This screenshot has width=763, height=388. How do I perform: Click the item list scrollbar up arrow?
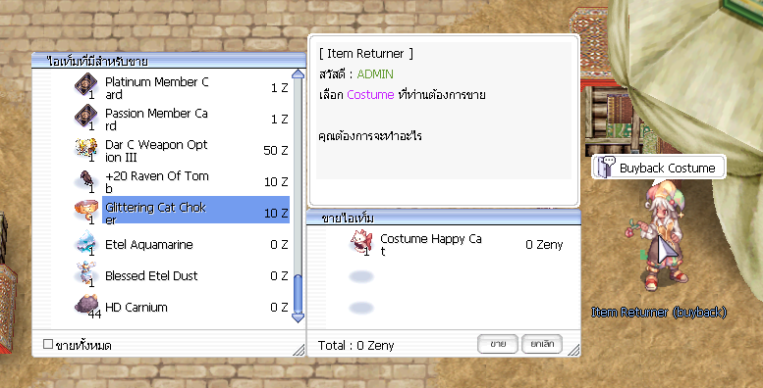pyautogui.click(x=298, y=74)
